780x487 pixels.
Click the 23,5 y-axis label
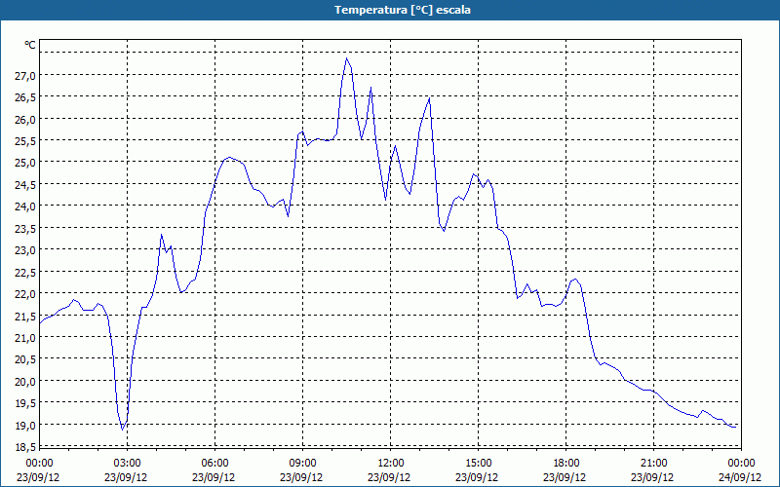point(25,228)
